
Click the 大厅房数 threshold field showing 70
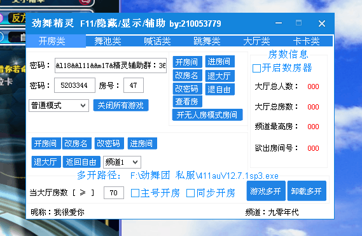point(114,193)
